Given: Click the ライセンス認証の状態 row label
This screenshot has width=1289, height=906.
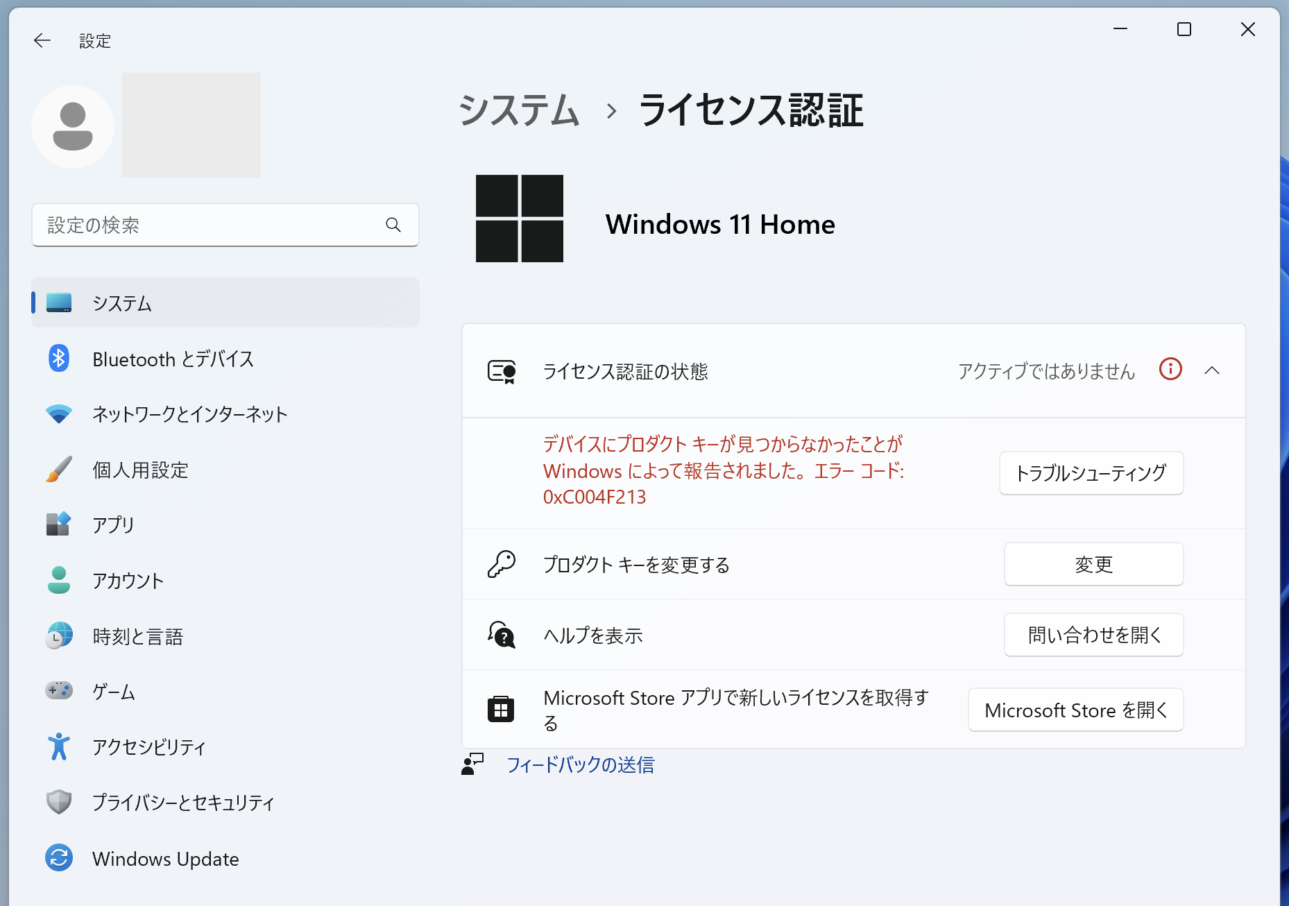Looking at the screenshot, I should pyautogui.click(x=625, y=372).
